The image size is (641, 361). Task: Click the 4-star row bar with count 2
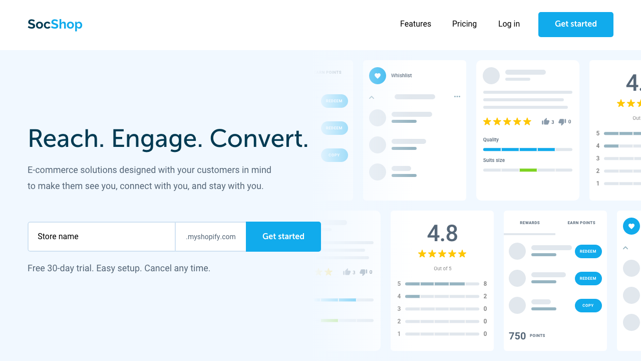[442, 296]
